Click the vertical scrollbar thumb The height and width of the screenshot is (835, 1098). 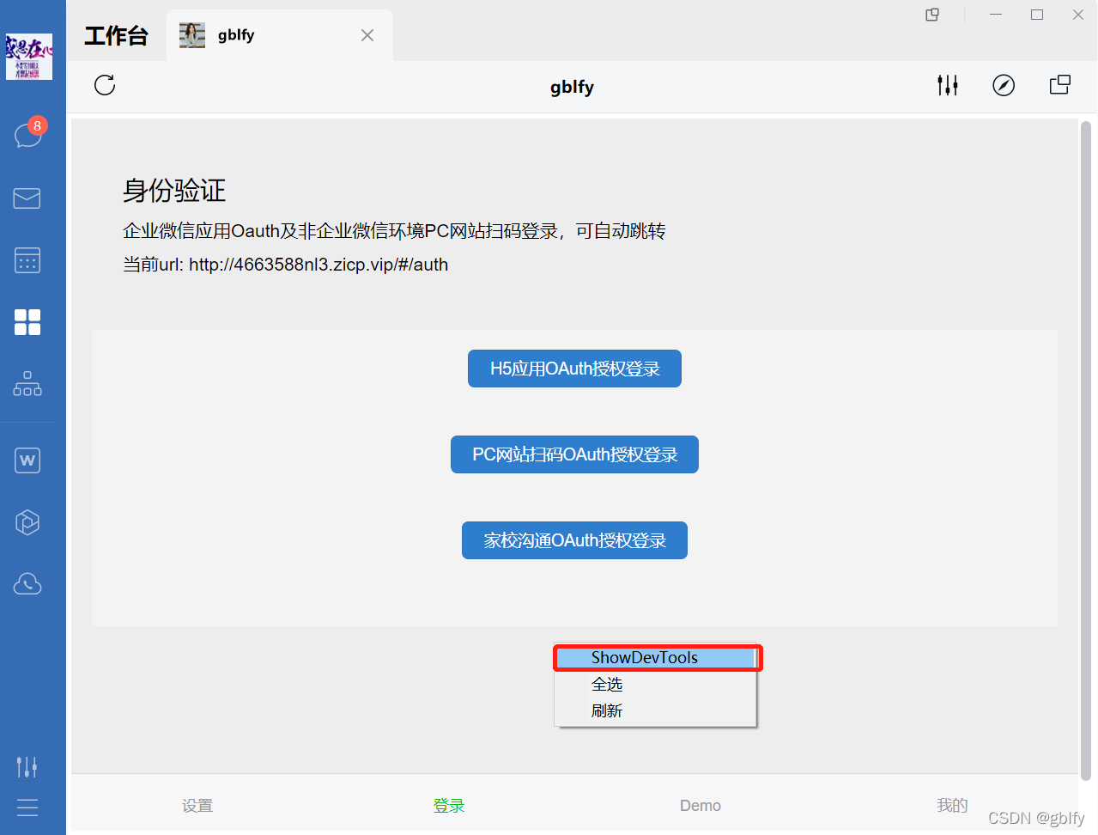pos(1086,451)
